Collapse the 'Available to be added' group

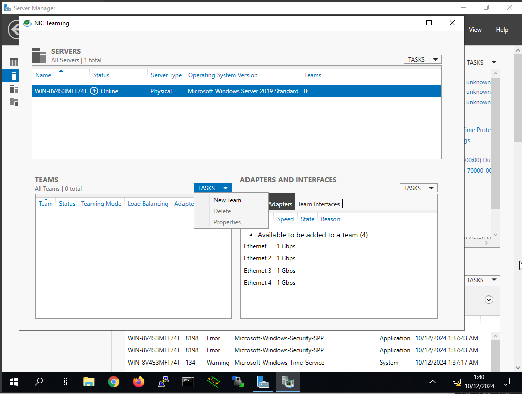point(250,235)
